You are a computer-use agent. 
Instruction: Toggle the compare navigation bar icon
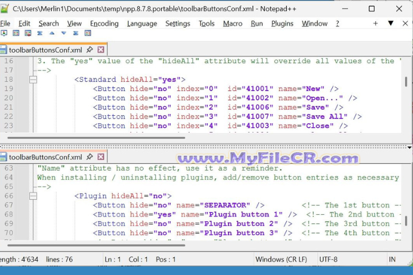88,33
